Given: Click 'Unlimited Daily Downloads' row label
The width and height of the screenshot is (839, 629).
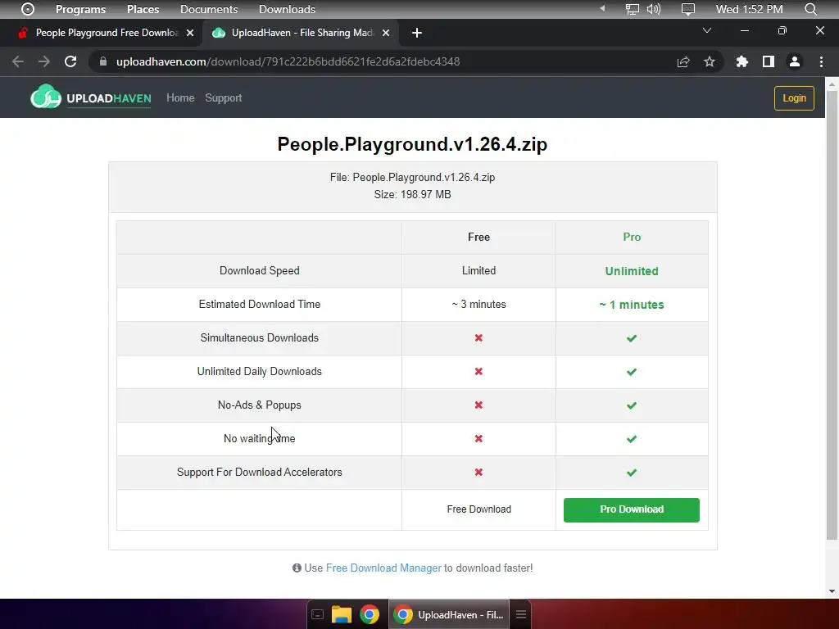Looking at the screenshot, I should click(x=260, y=372).
